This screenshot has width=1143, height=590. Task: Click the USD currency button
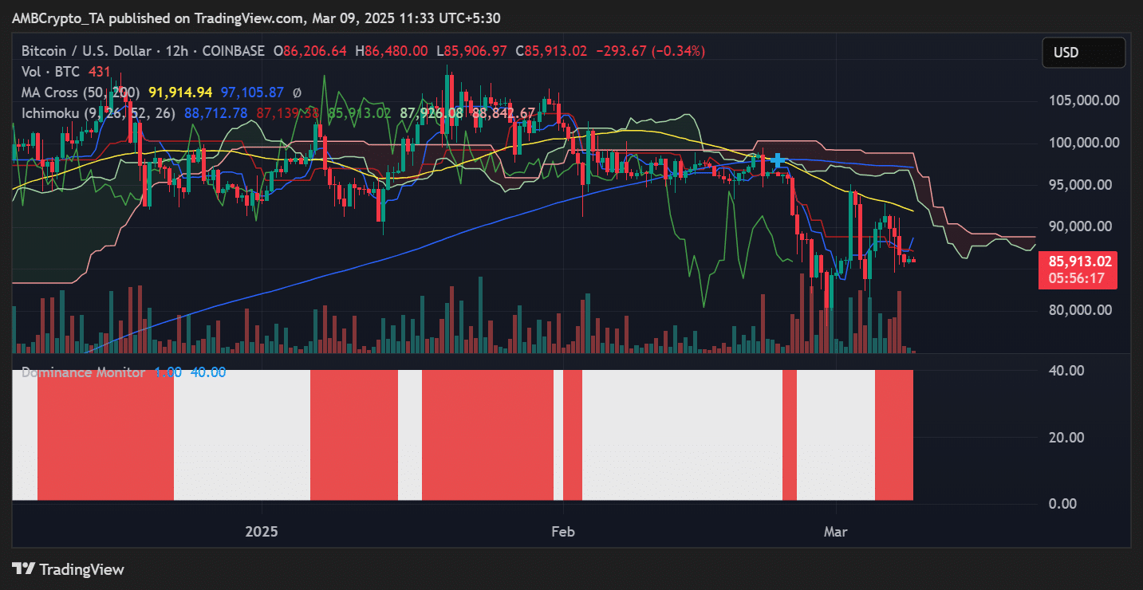pyautogui.click(x=1083, y=53)
